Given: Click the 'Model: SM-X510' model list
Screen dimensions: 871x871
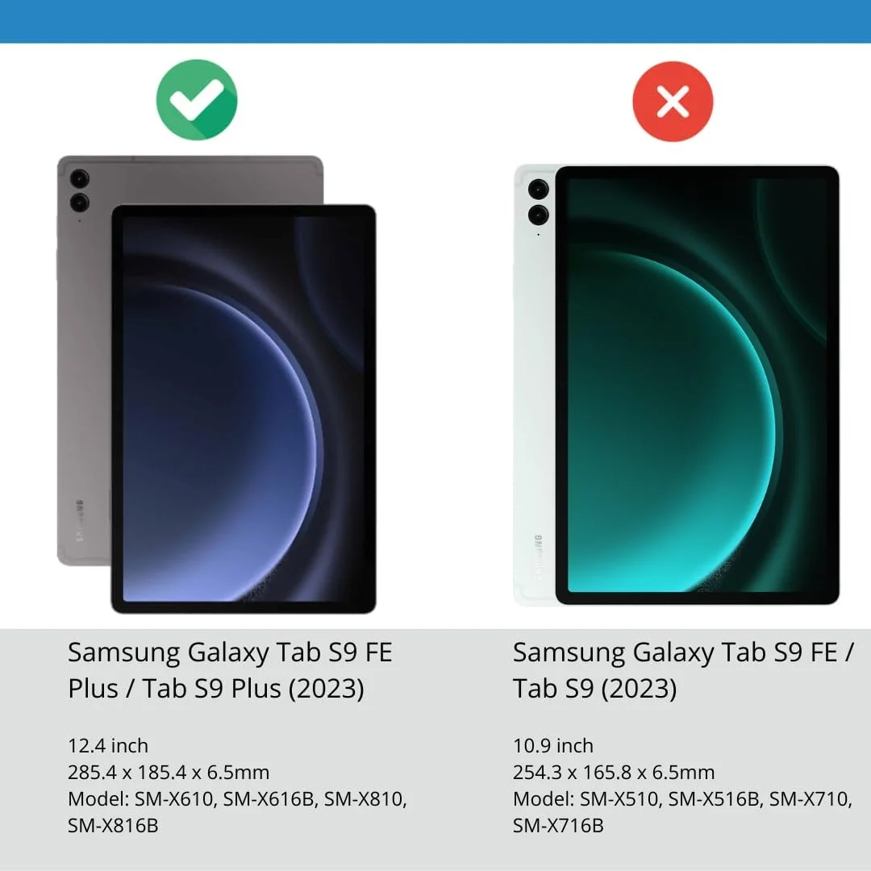Looking at the screenshot, I should point(683,812).
